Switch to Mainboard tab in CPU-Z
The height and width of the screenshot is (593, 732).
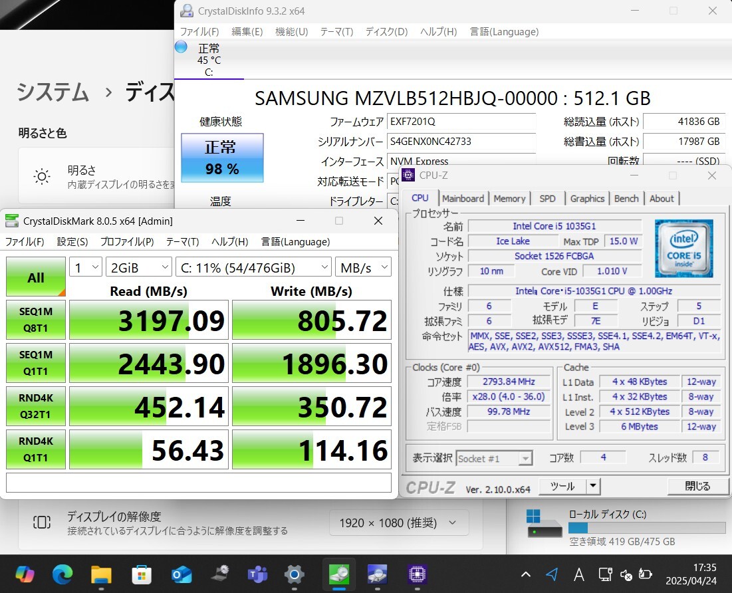coord(463,199)
